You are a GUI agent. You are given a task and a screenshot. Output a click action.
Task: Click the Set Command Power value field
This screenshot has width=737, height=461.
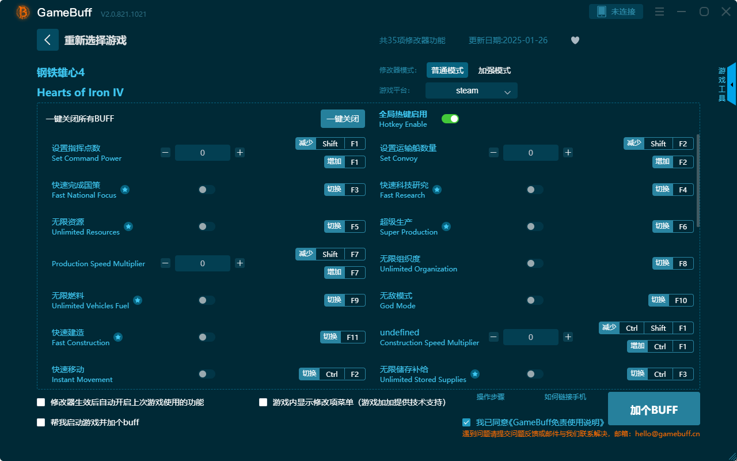click(203, 152)
